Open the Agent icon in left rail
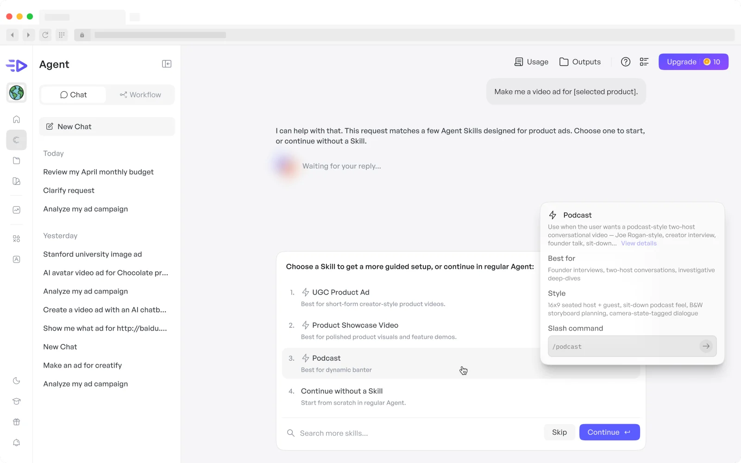This screenshot has width=741, height=463. pyautogui.click(x=17, y=140)
